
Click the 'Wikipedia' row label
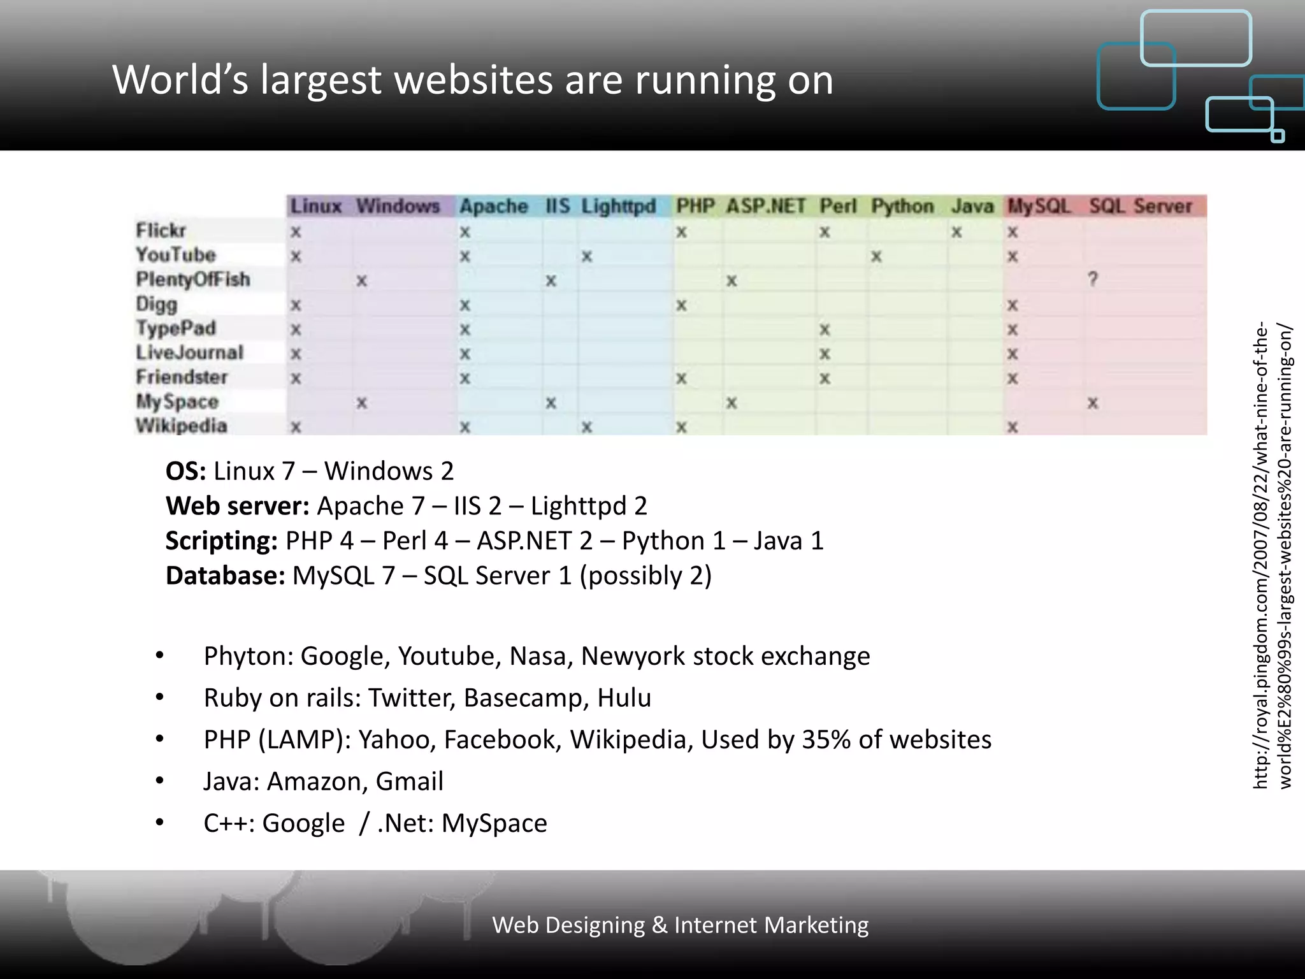pyautogui.click(x=182, y=425)
